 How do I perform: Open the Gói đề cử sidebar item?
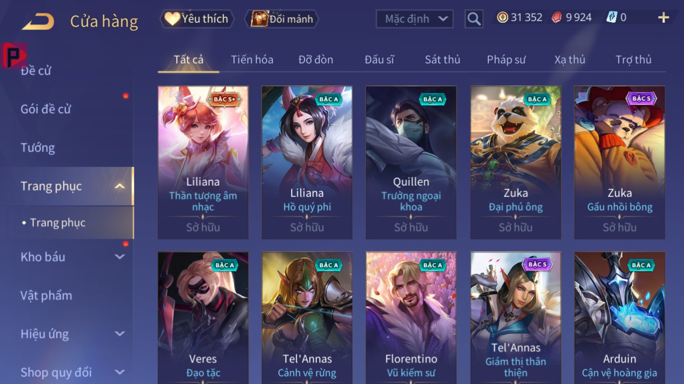point(46,109)
